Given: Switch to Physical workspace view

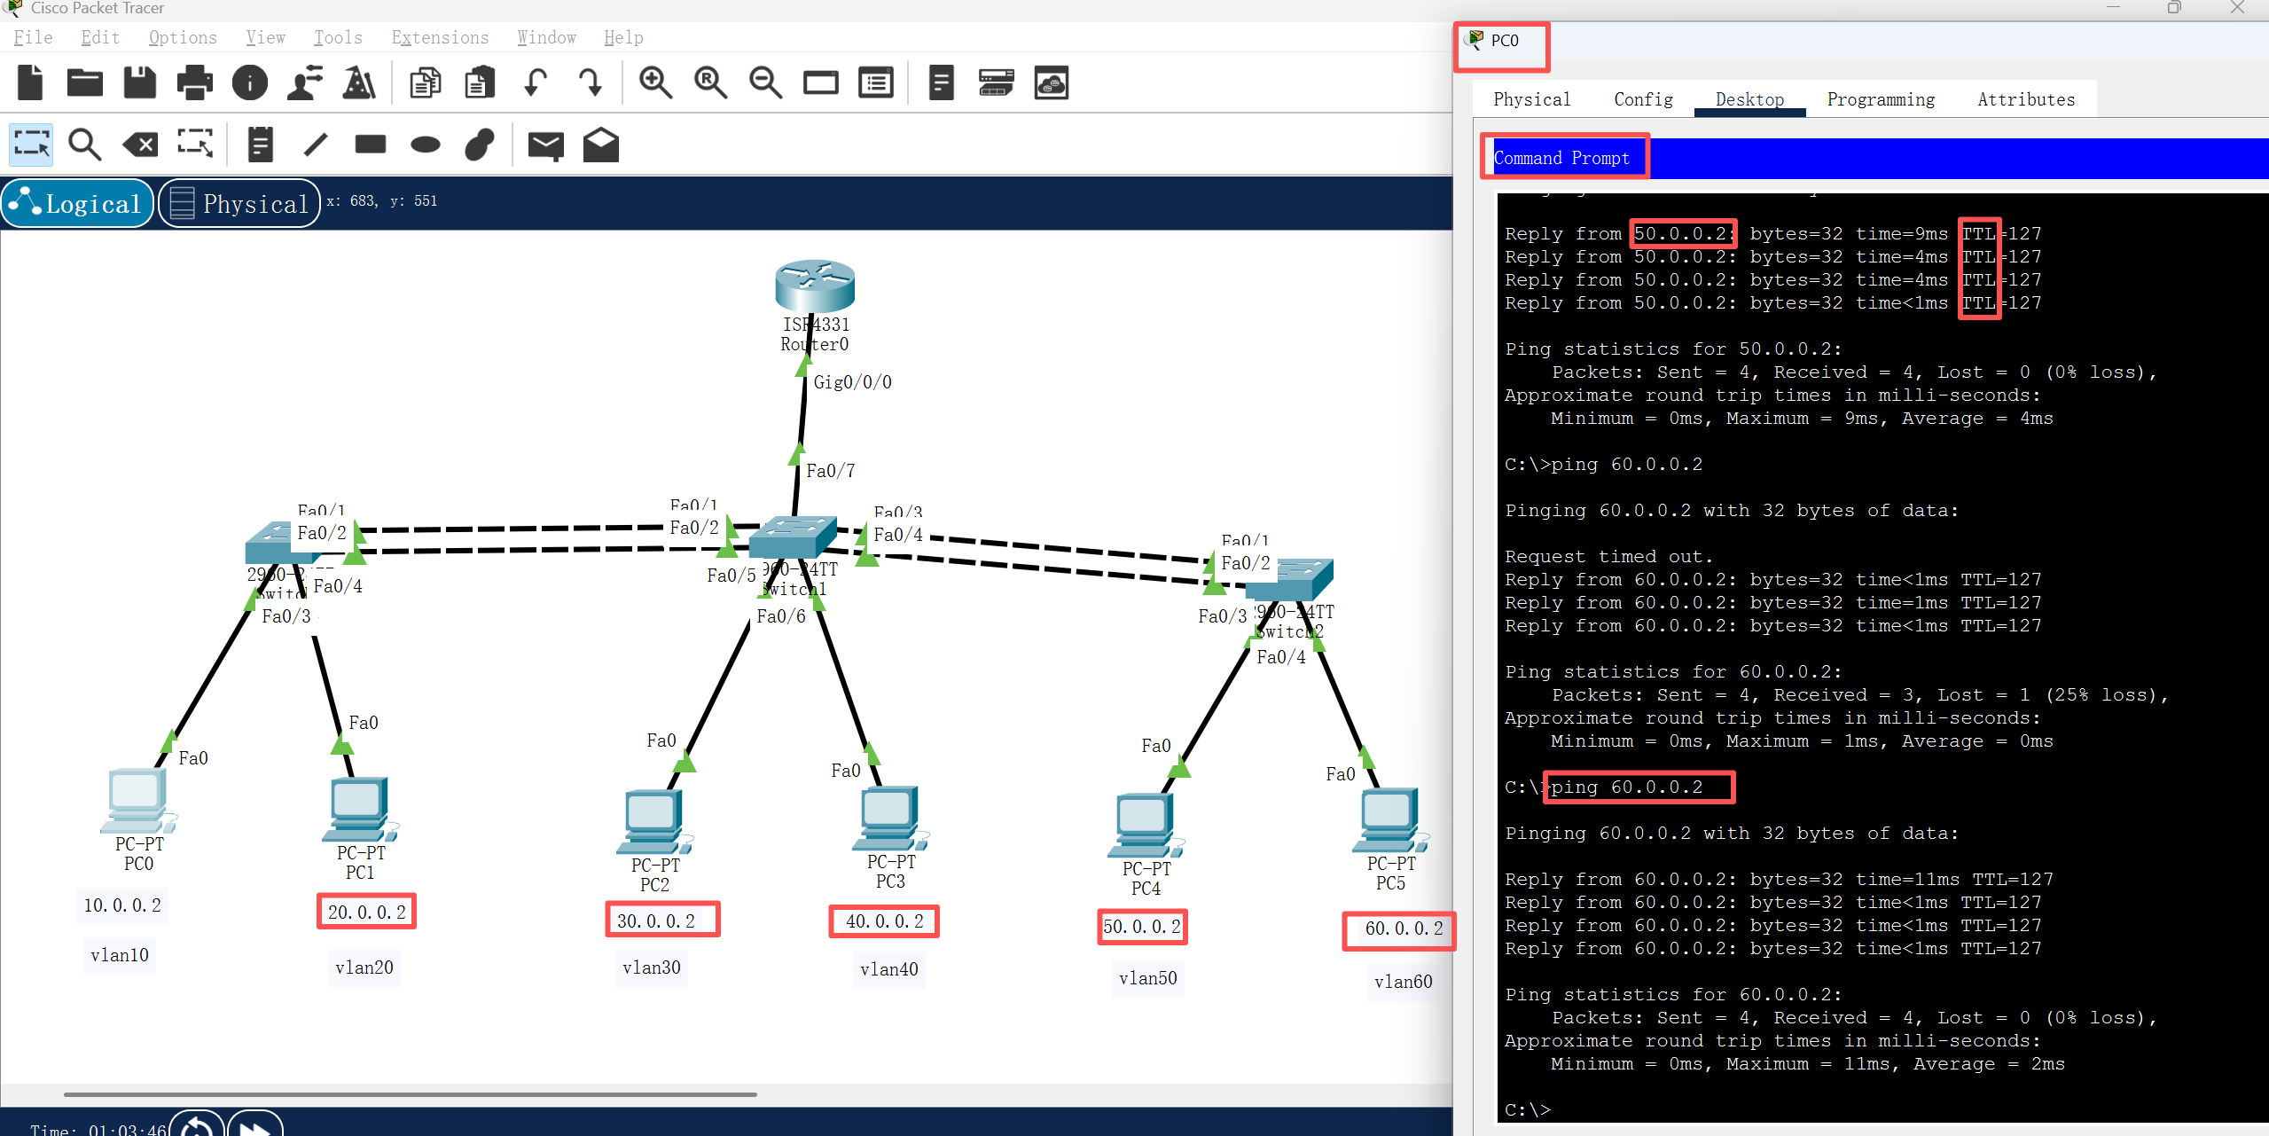Looking at the screenshot, I should tap(239, 203).
